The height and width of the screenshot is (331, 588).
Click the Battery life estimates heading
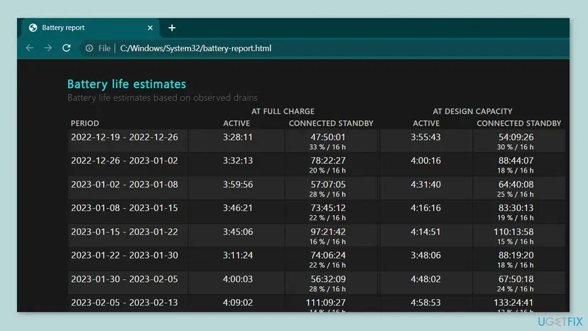click(126, 84)
